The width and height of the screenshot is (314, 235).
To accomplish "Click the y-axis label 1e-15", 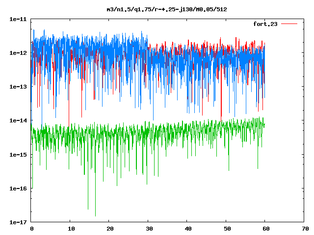I will 18,155.
